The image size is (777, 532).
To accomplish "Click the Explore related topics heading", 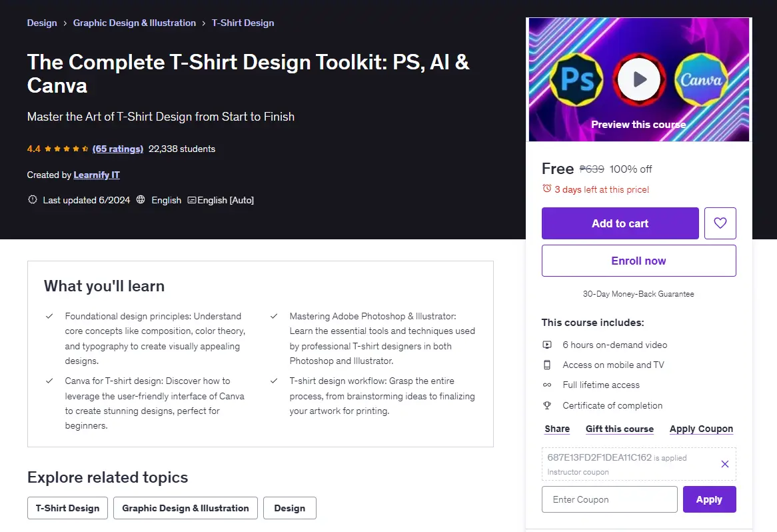I will coord(107,477).
